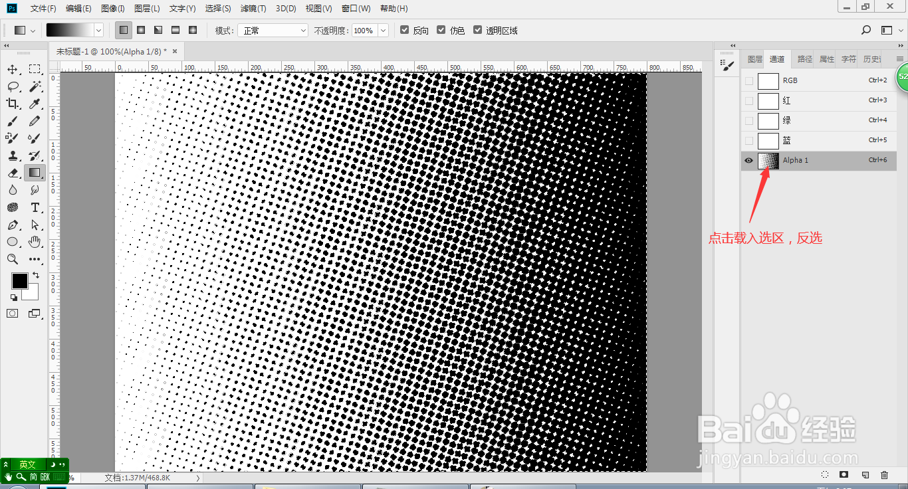Select the Eraser tool

click(x=13, y=173)
